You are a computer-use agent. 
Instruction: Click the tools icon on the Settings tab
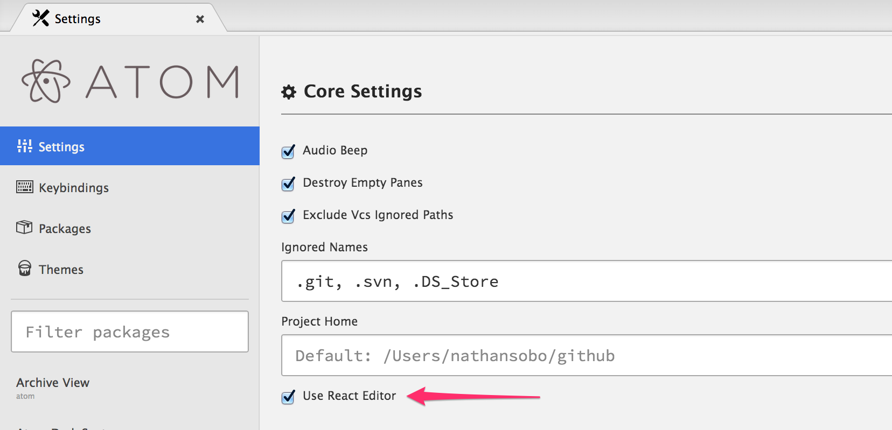pos(40,18)
